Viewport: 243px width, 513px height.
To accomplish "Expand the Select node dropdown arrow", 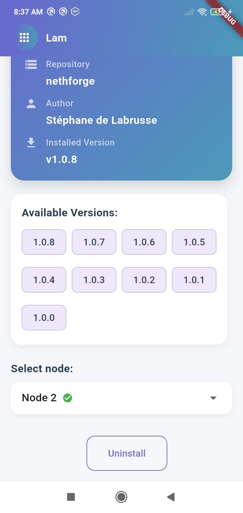I will coord(213,398).
